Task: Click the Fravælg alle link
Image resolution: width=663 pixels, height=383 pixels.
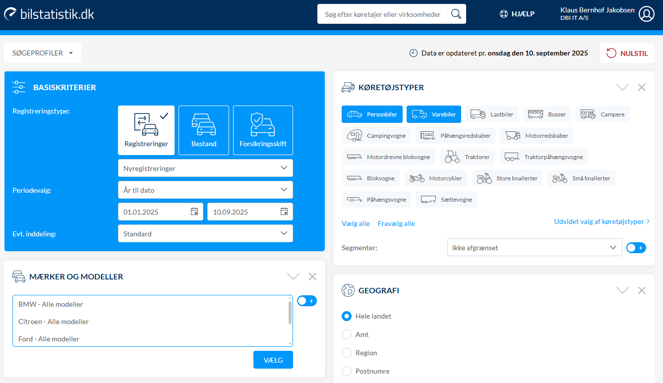Action: coord(396,223)
